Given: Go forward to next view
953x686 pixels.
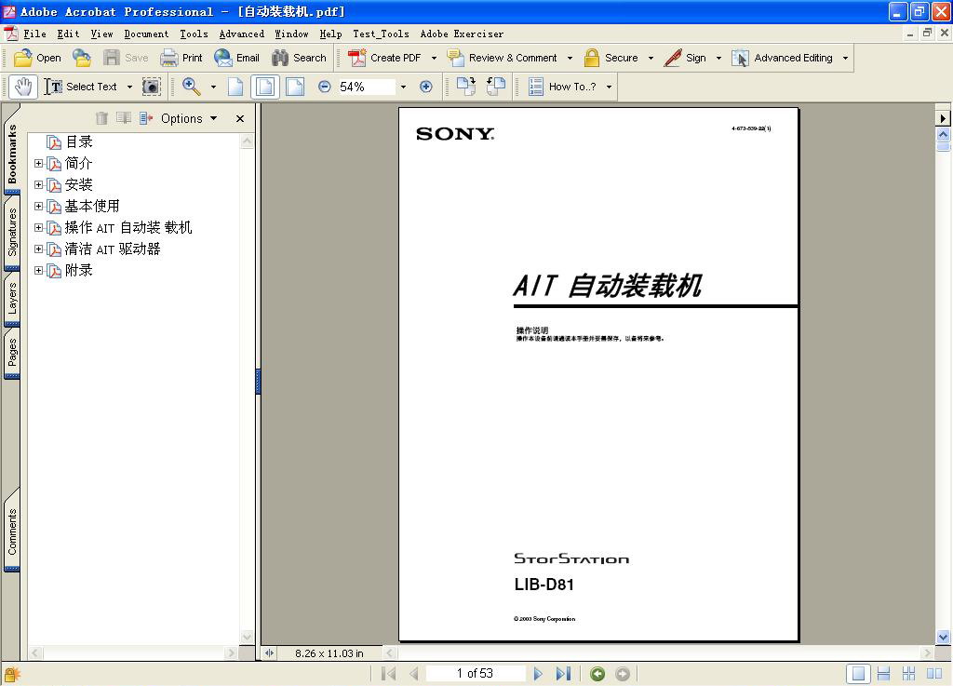Looking at the screenshot, I should click(623, 674).
